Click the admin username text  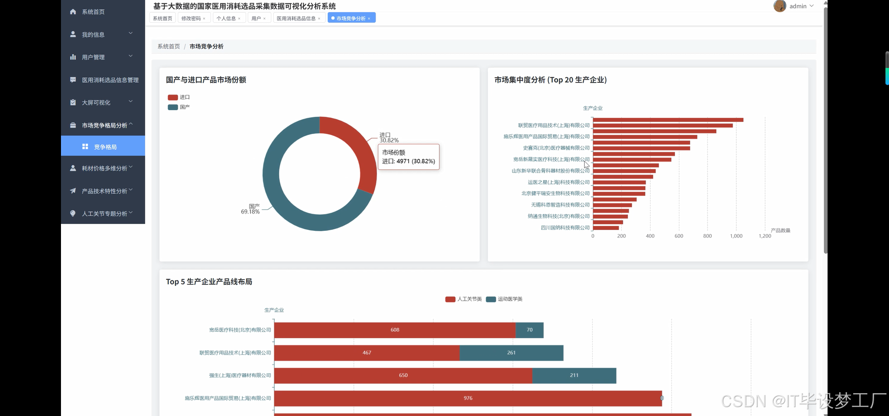pyautogui.click(x=798, y=6)
